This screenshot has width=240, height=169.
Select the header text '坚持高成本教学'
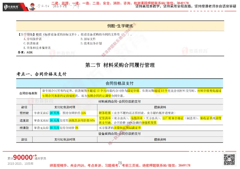click(148, 6)
